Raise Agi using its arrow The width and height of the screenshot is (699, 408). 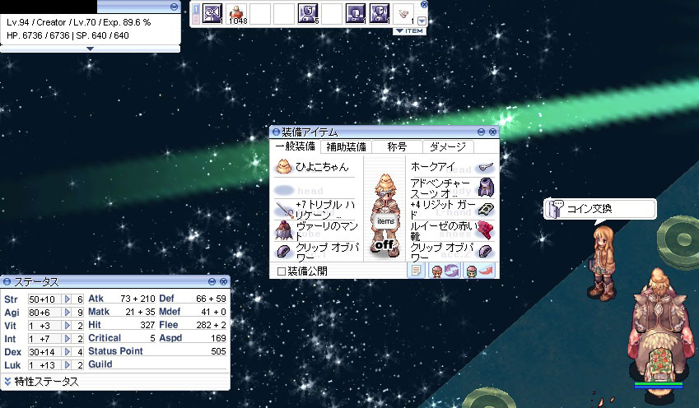point(68,313)
